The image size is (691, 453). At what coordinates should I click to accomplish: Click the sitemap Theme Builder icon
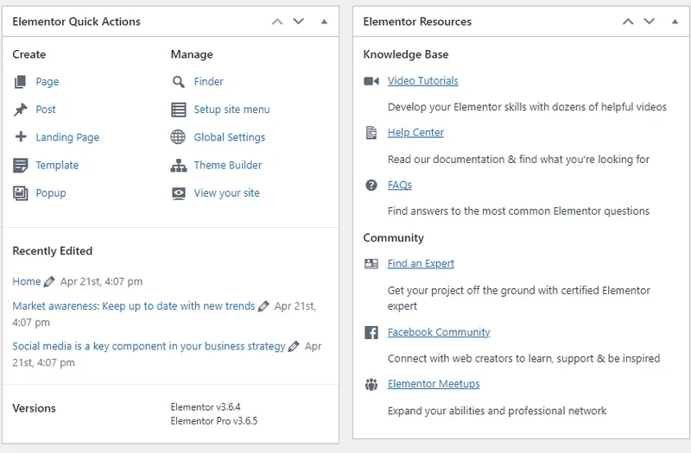pyautogui.click(x=179, y=166)
